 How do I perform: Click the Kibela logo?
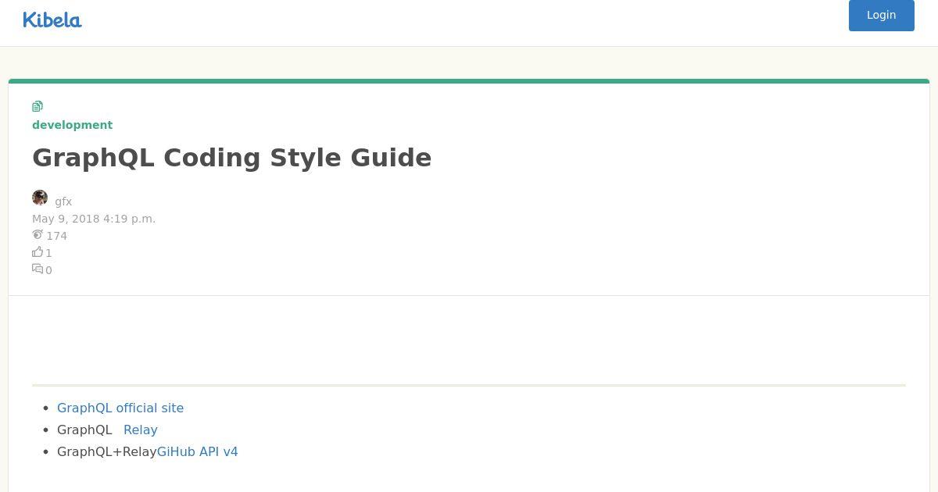click(52, 20)
